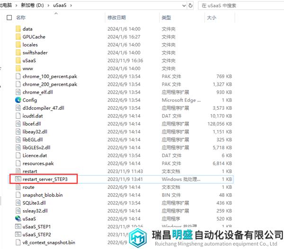This screenshot has height=249, width=284.
Task: Click the libcef.dll file icon
Action: click(x=18, y=124)
